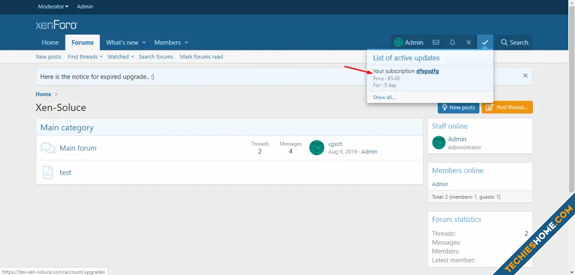The image size is (575, 275).
Task: Open the dfsgsdfg subscription link
Action: (427, 71)
